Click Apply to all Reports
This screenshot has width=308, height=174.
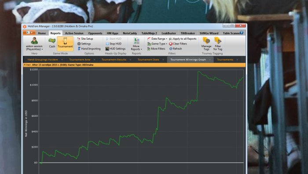[183, 39]
